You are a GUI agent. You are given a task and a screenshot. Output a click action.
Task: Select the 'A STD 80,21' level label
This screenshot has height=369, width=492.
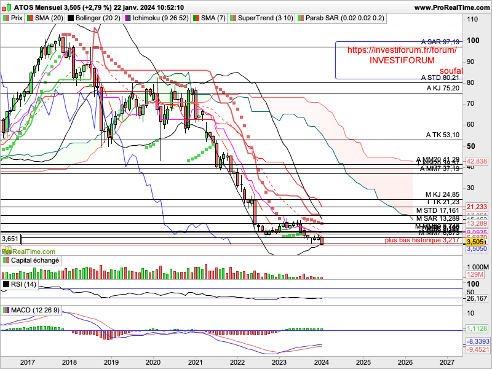coord(440,77)
